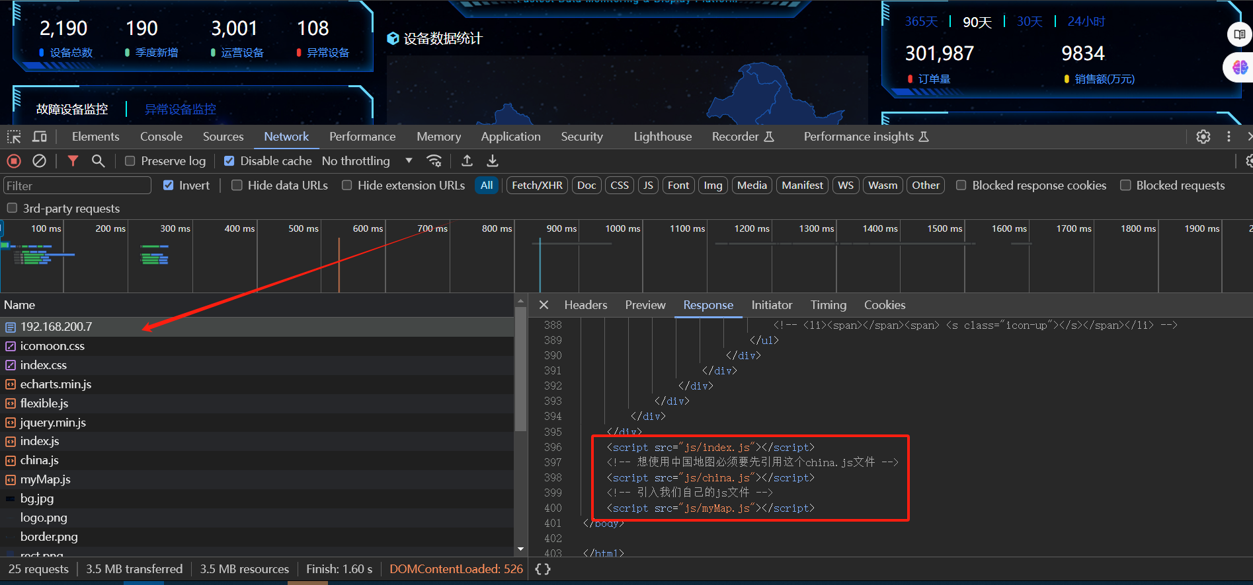The width and height of the screenshot is (1253, 585).
Task: Filter by Fetch/XHR requests
Action: click(537, 186)
